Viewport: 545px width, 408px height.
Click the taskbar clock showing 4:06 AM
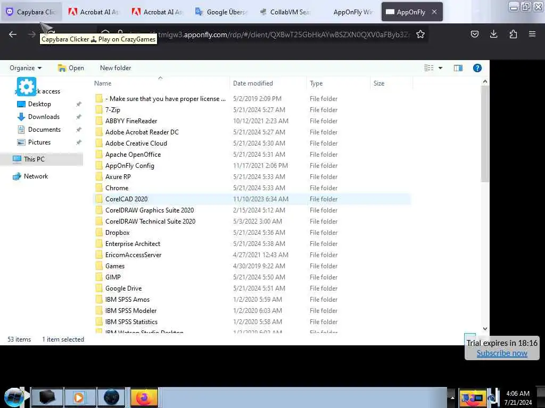coord(517,397)
